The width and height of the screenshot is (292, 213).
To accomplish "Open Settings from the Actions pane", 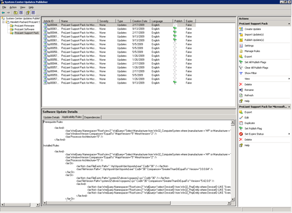I will pyautogui.click(x=249, y=46).
